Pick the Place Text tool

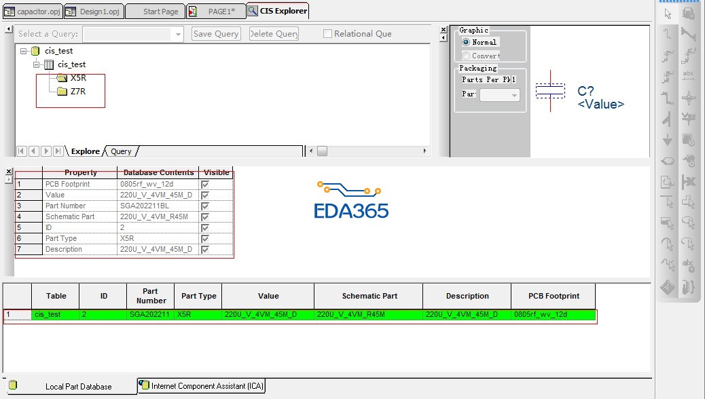coord(689,265)
